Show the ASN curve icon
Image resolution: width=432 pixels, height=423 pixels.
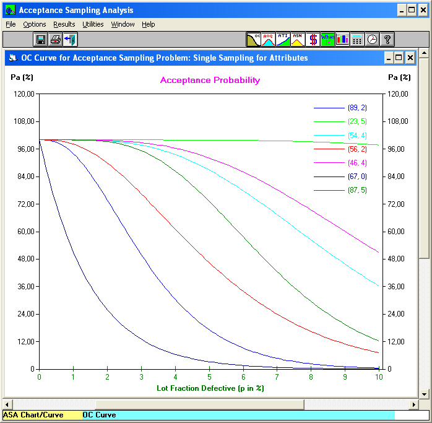[298, 40]
